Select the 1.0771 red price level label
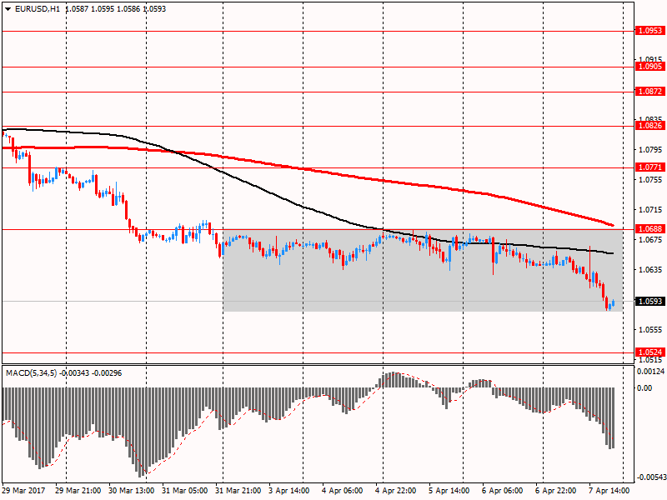Image resolution: width=667 pixels, height=500 pixels. tap(649, 167)
